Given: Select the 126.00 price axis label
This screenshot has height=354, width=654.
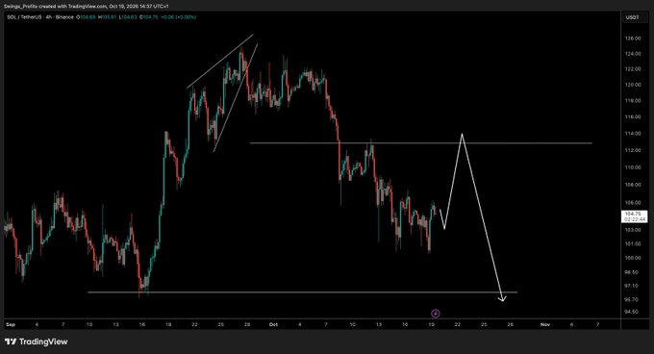Looking at the screenshot, I should (x=633, y=38).
